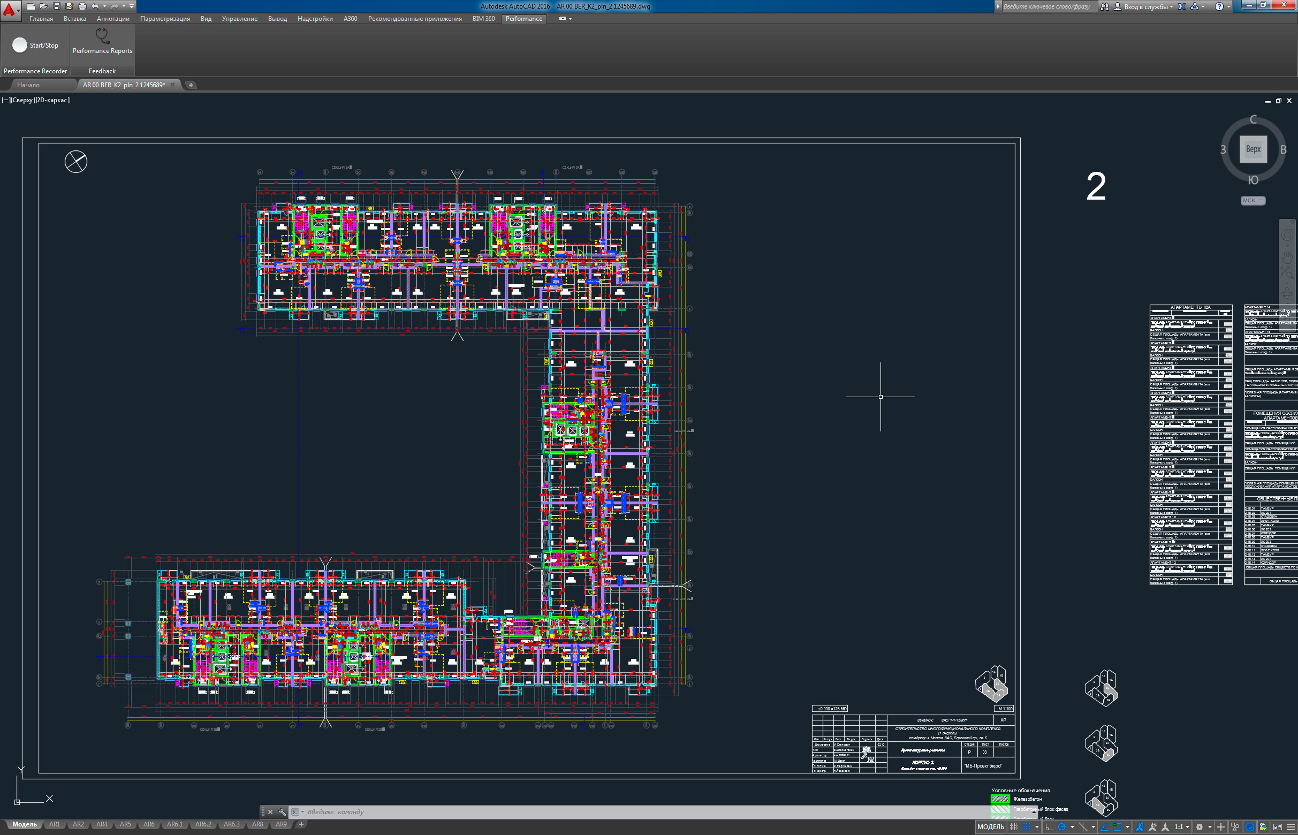
Task: Click the Undo arrow icon
Action: (95, 6)
